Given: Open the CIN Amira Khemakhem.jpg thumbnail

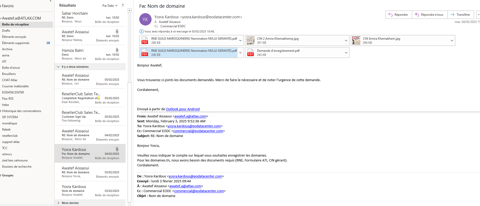Looking at the screenshot, I should (x=356, y=40).
